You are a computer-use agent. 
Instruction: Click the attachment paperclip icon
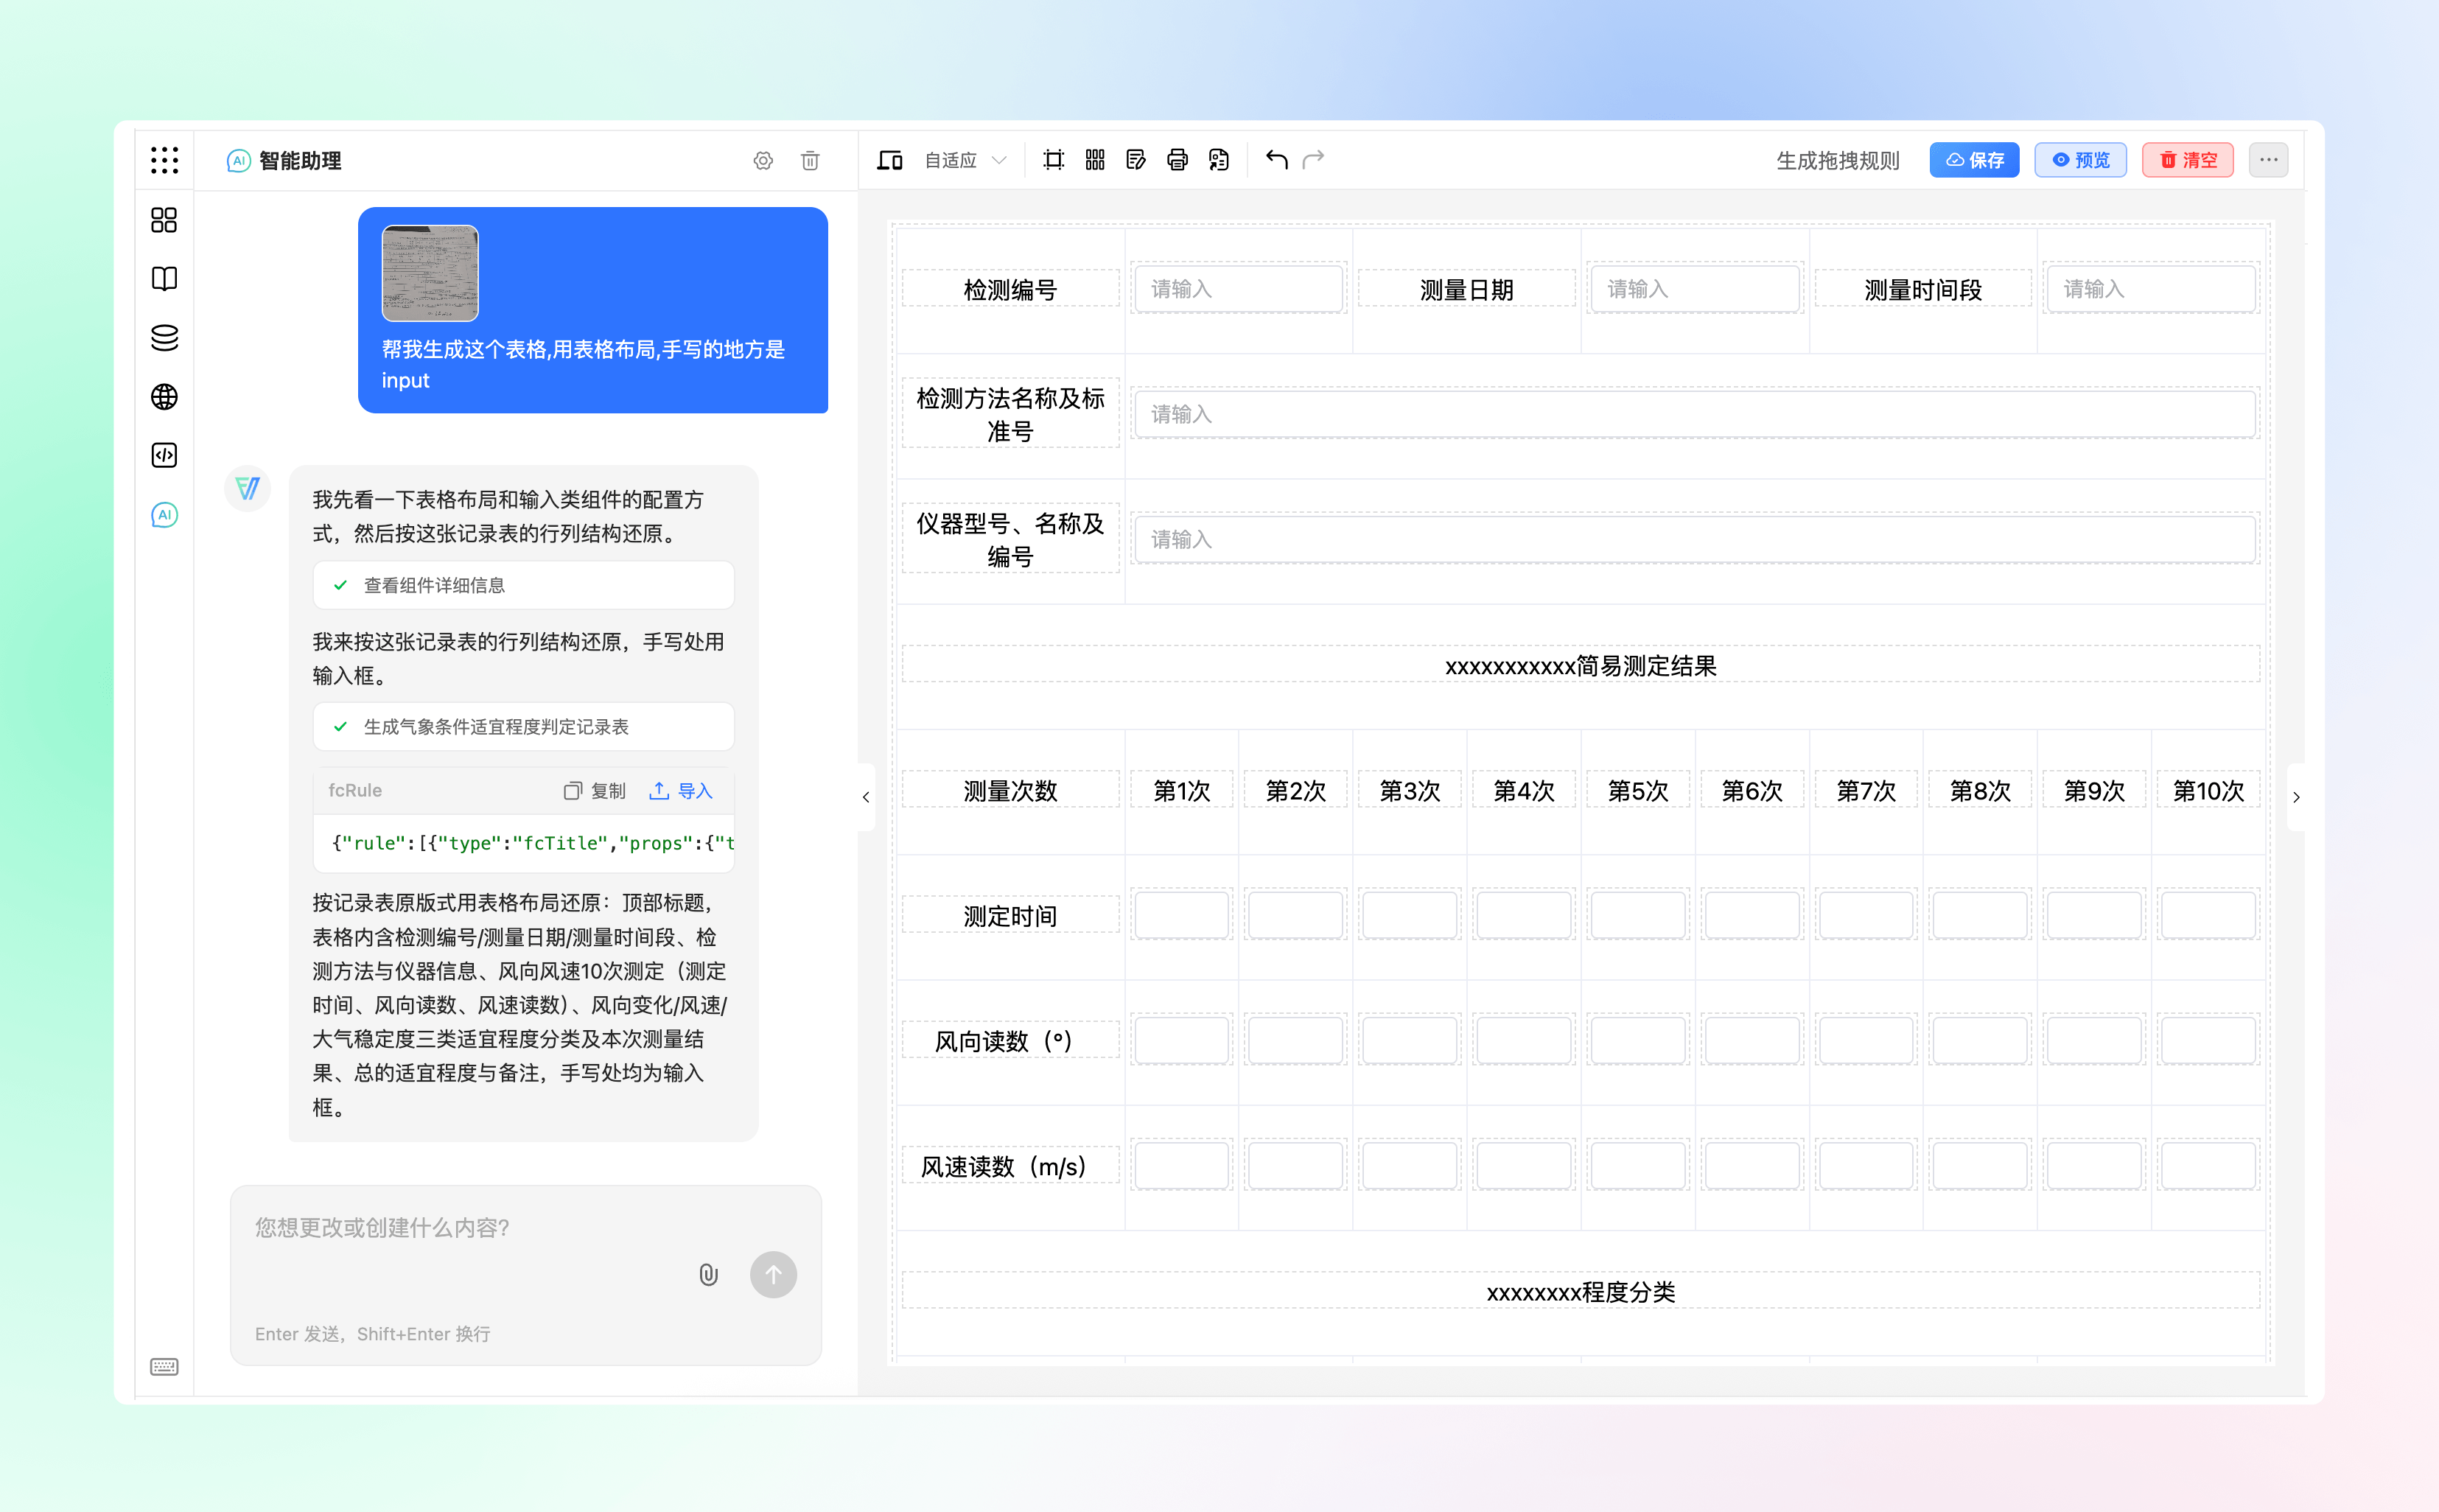pos(708,1275)
